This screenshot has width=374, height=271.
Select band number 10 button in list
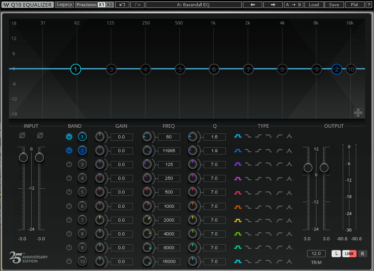(x=82, y=262)
